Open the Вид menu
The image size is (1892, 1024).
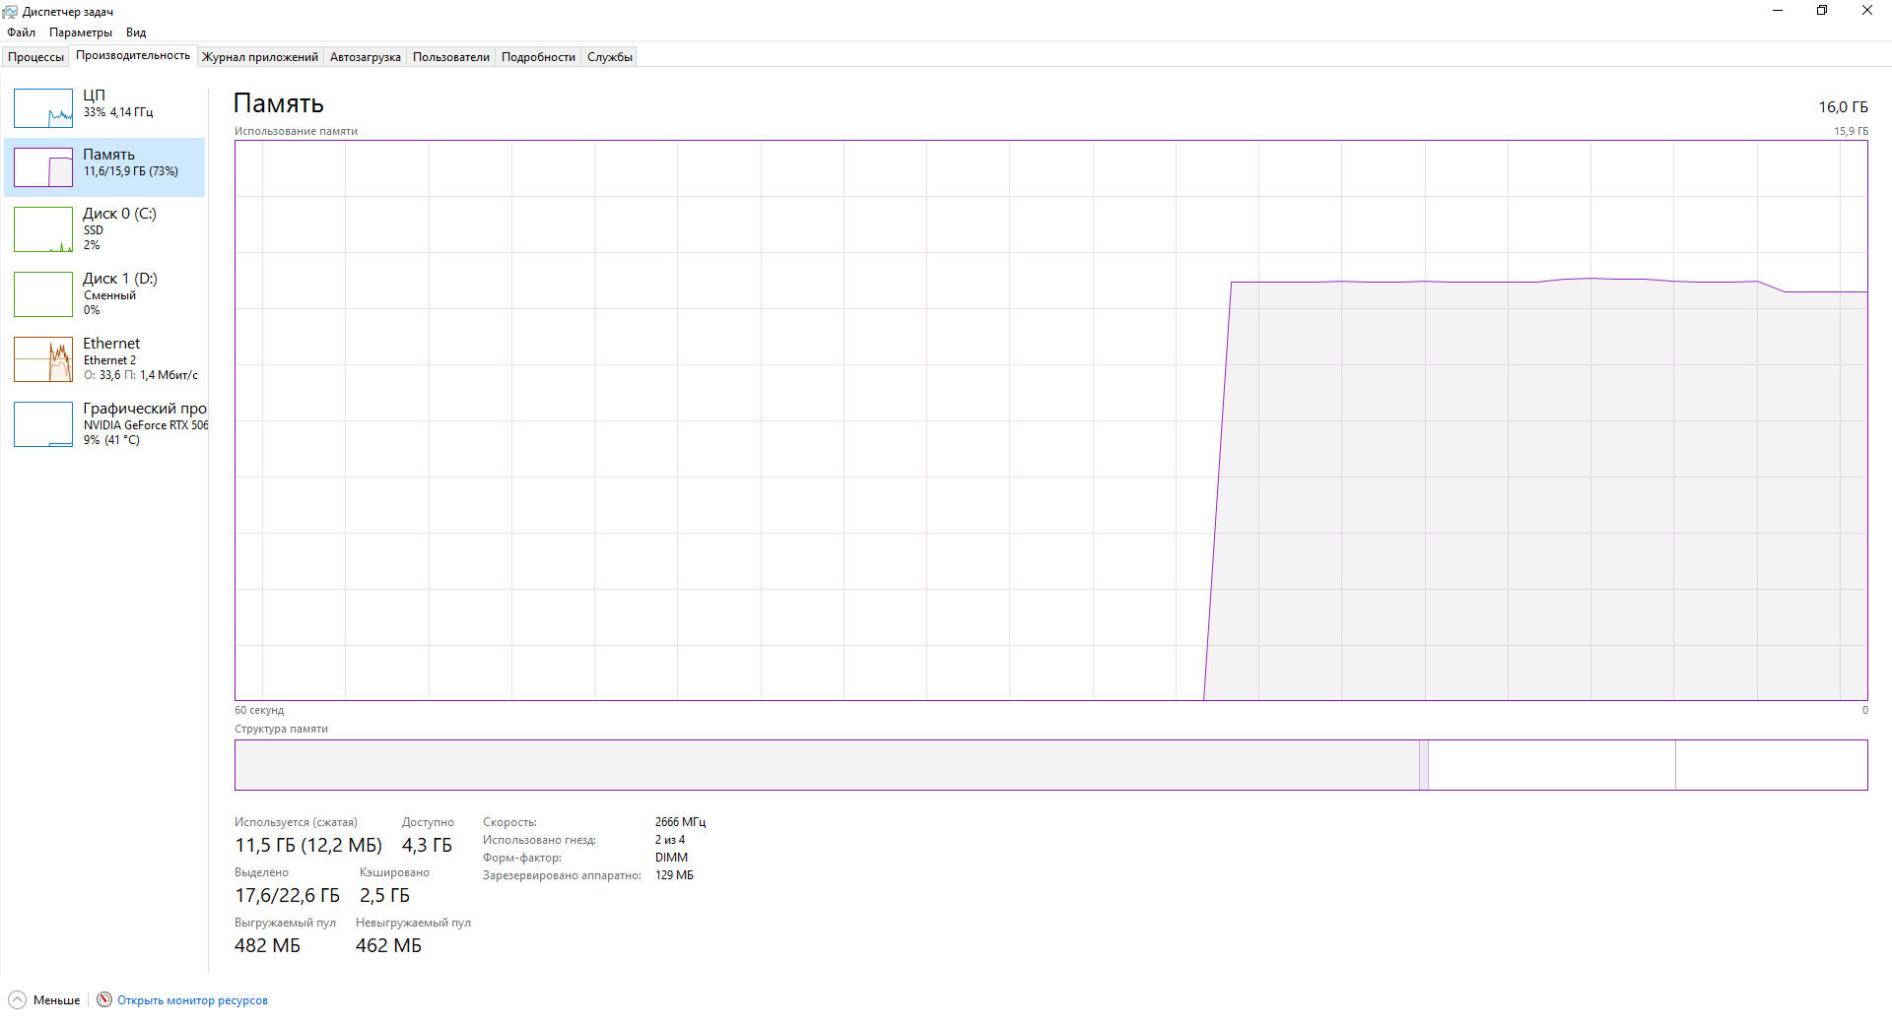click(136, 32)
